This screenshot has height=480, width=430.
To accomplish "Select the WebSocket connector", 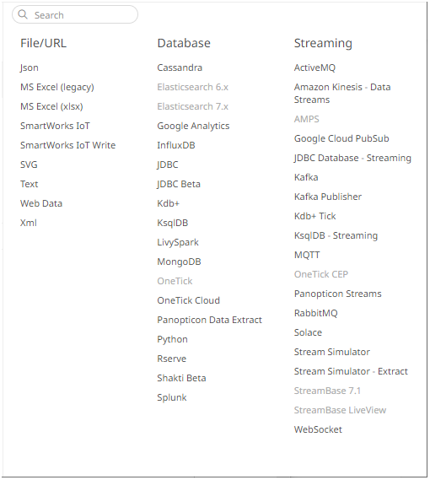I will click(318, 429).
